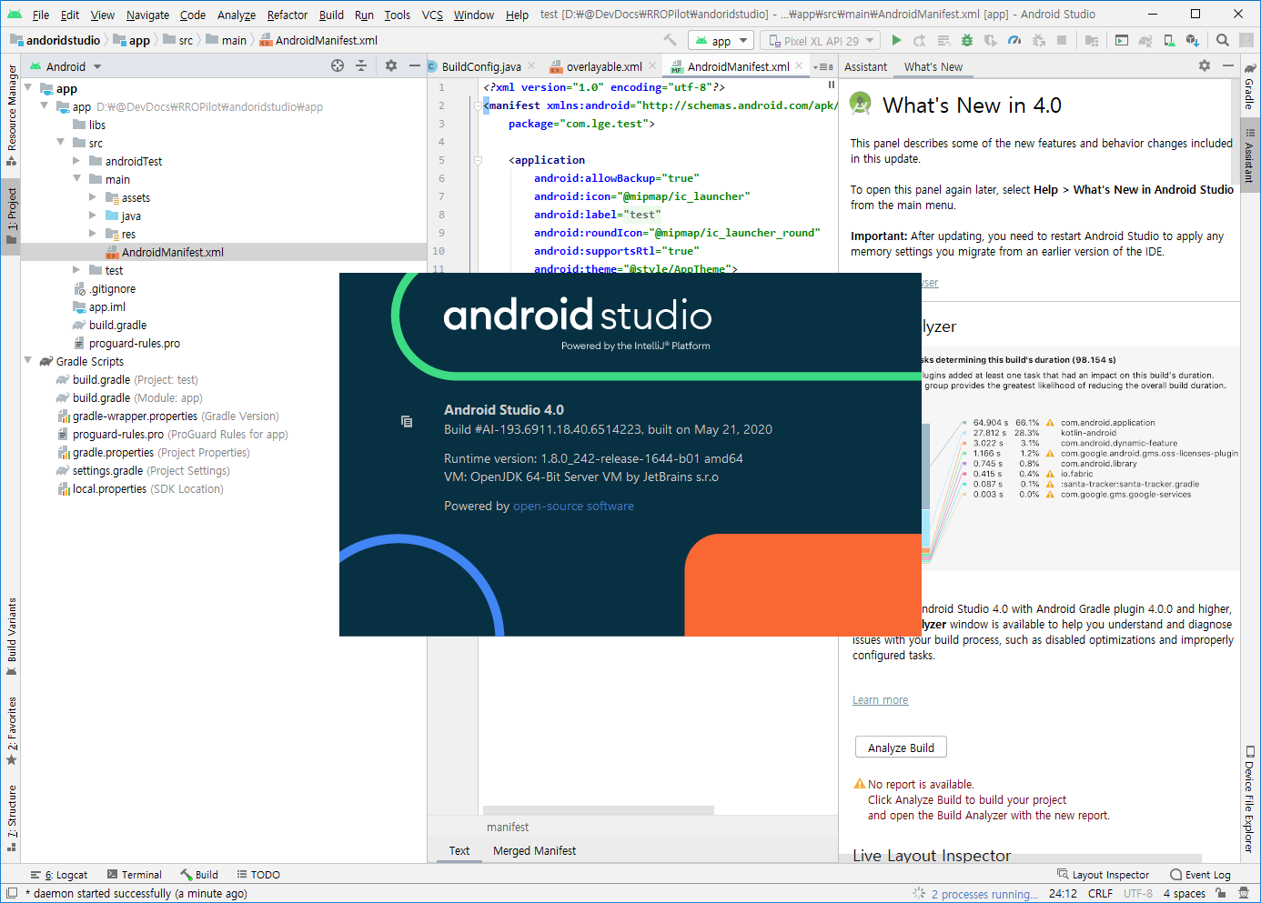The image size is (1261, 903).
Task: Collapse the Gradle Scripts node
Action: (x=28, y=361)
